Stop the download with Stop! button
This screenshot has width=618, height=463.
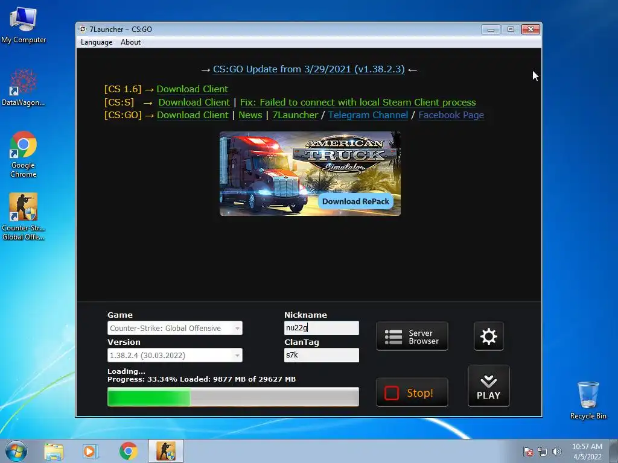tap(412, 392)
